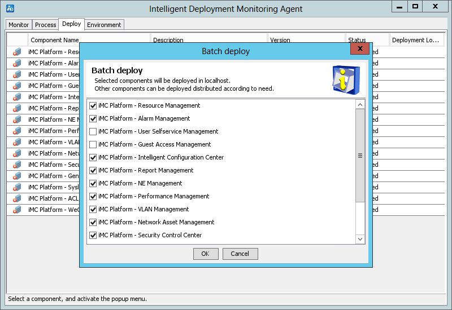Uncheck Report Management component

pos(93,171)
